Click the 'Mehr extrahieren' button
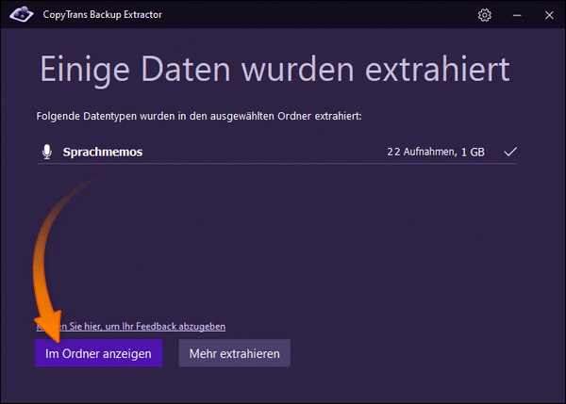This screenshot has width=566, height=404. pyautogui.click(x=234, y=353)
